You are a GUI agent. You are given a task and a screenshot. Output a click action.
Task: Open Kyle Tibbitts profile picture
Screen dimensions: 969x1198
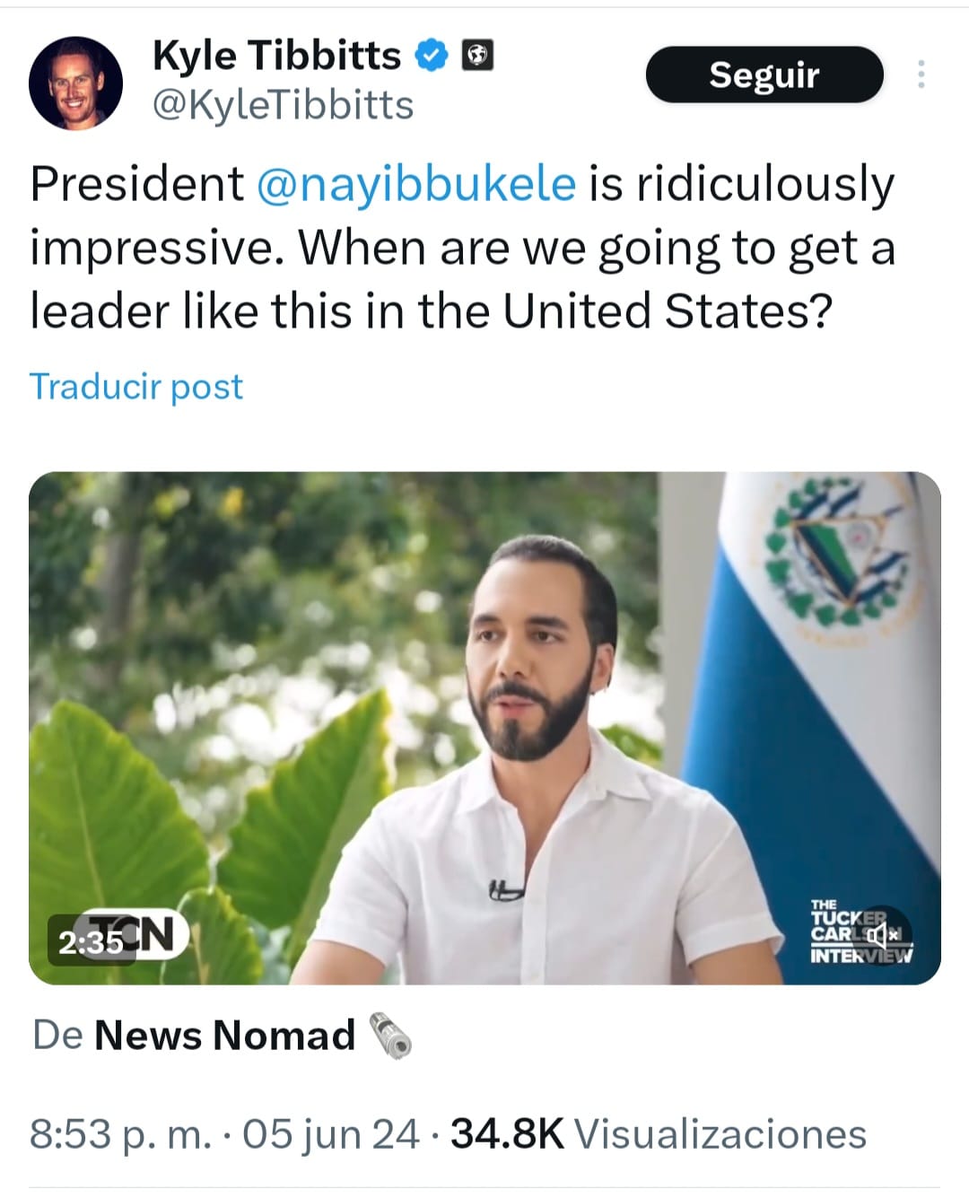click(76, 83)
